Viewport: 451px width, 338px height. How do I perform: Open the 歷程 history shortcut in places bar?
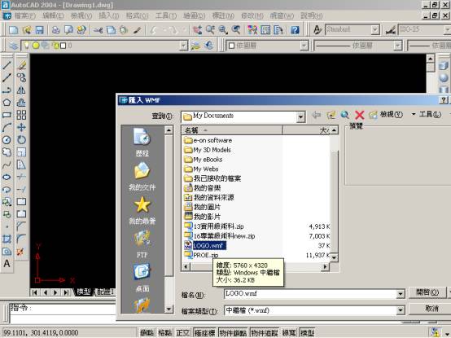click(x=142, y=143)
